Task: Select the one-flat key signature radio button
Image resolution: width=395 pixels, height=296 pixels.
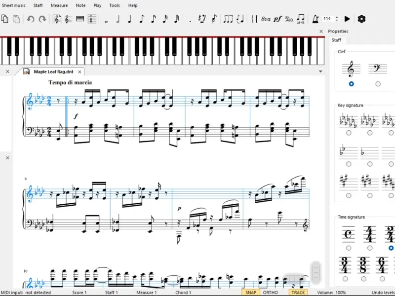Action: click(x=370, y=164)
